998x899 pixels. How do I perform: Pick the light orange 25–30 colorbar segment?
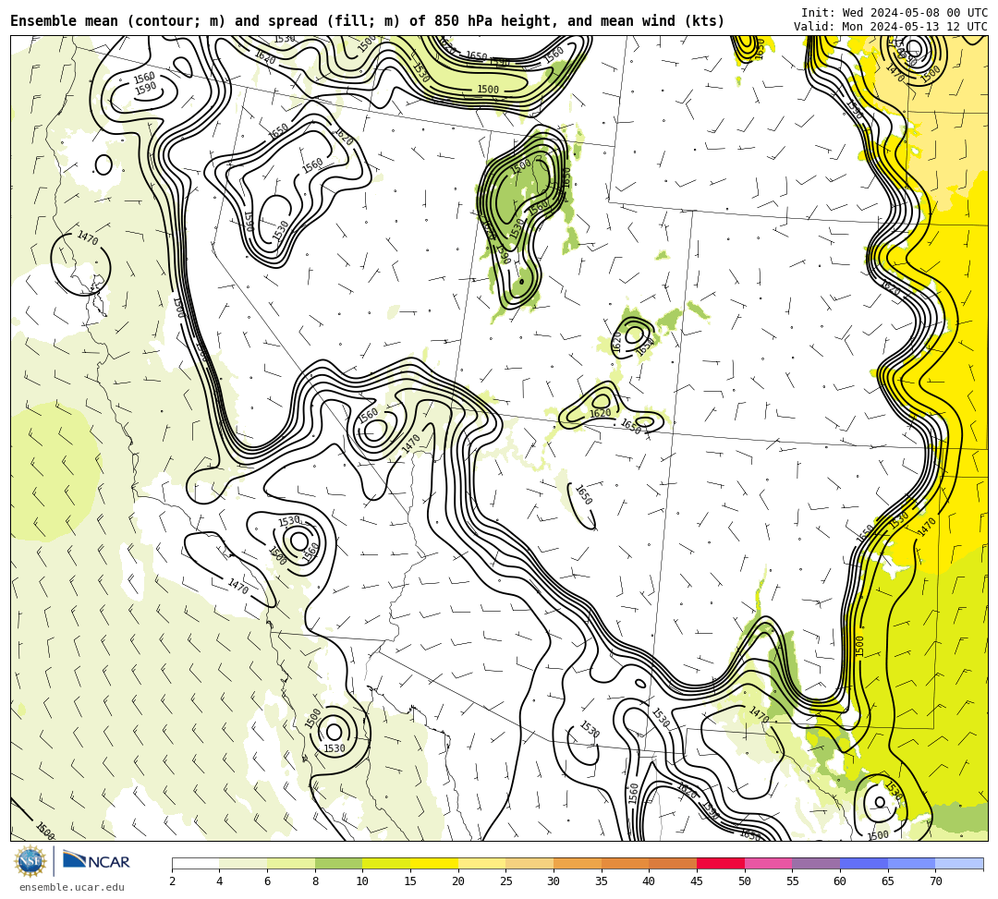pyautogui.click(x=529, y=863)
